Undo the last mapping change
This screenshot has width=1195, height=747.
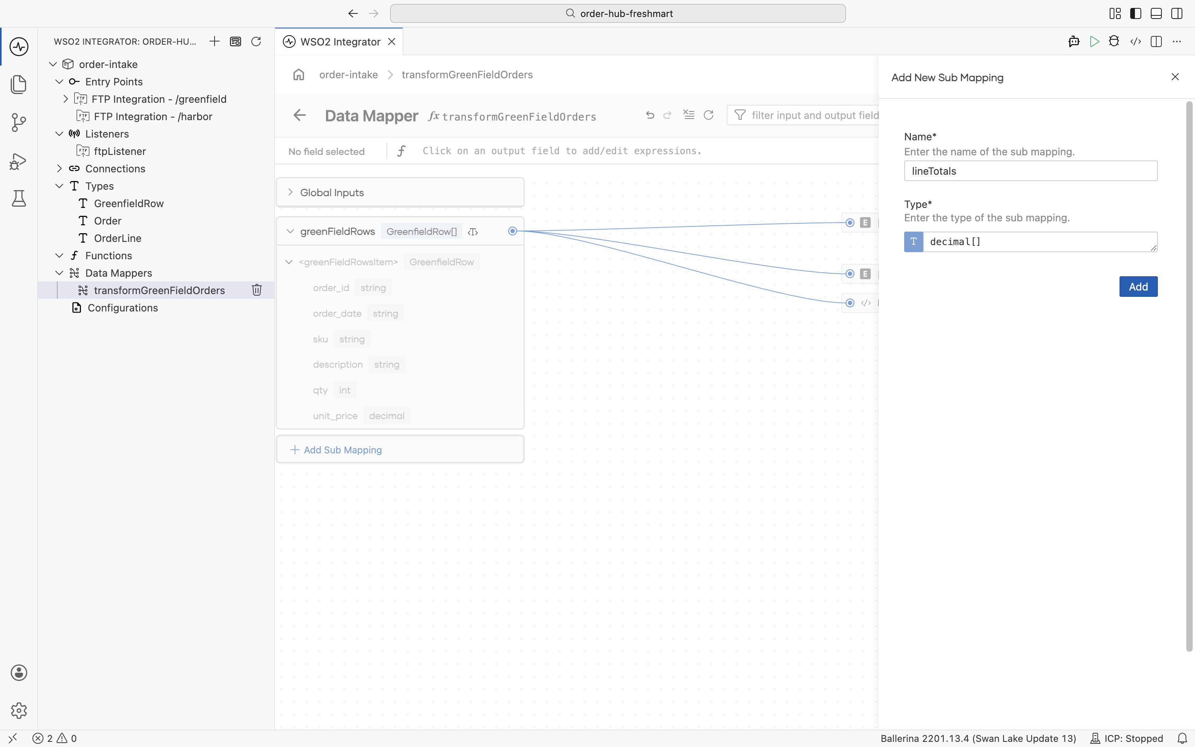650,115
